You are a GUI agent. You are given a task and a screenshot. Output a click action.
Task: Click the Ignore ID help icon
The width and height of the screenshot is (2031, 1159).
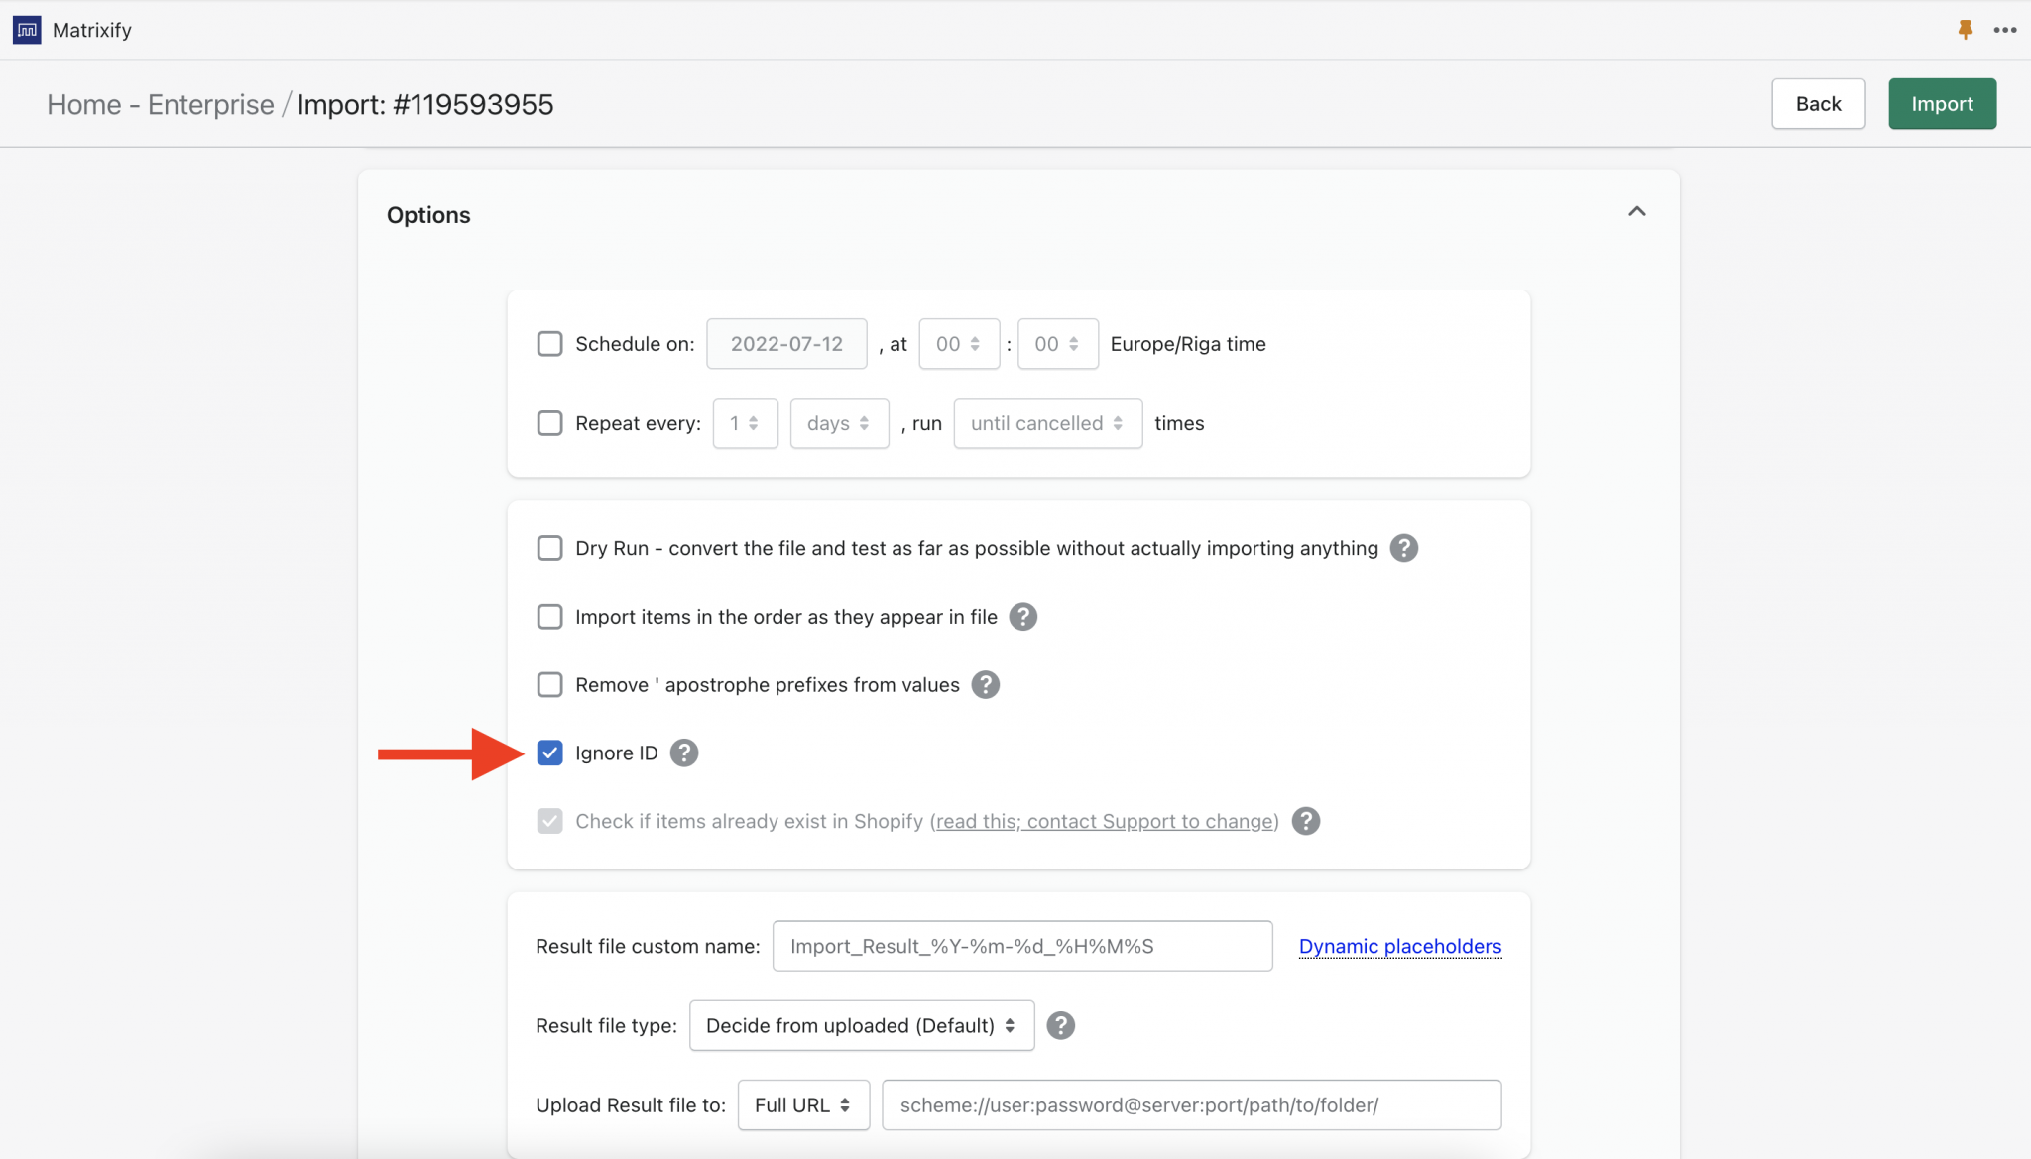683,753
